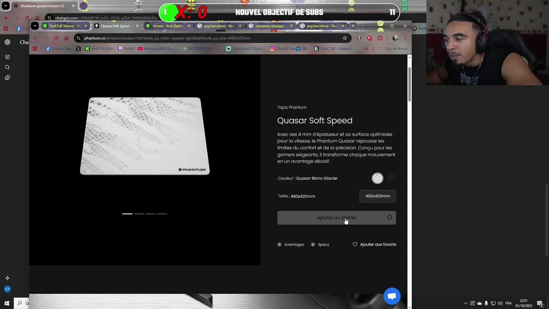Open the Dashboard / Twitch bookmark
This screenshot has width=549, height=309.
tap(245, 48)
